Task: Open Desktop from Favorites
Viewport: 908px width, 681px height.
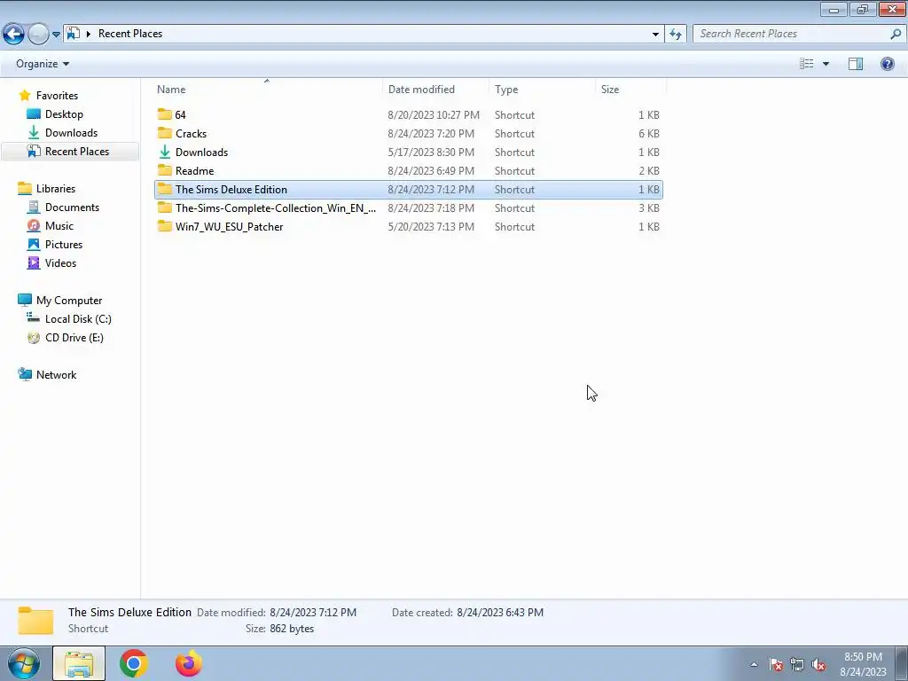Action: coord(64,114)
